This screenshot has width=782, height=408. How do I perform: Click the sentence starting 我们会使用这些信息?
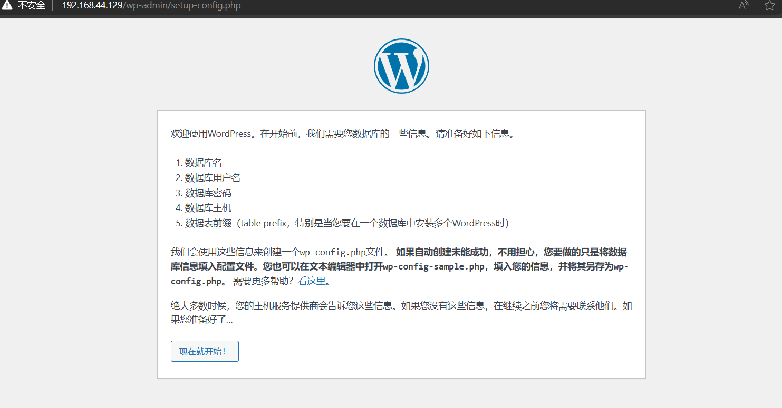coord(281,252)
